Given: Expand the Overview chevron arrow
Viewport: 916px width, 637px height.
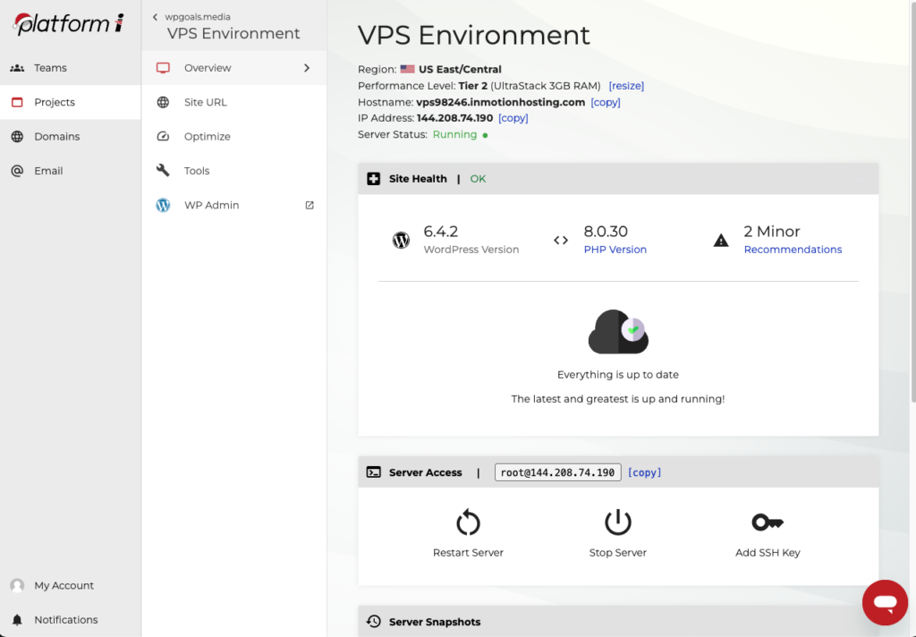Looking at the screenshot, I should [307, 68].
